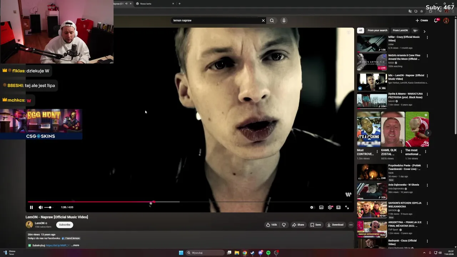Run the search with the magnifier icon
Image resolution: width=457 pixels, height=257 pixels.
coord(272,20)
